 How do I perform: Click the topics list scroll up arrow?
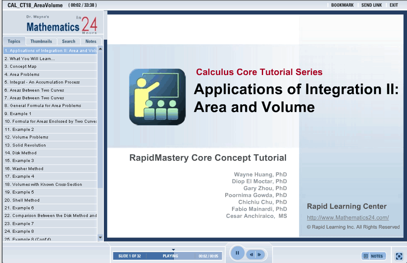[x=100, y=49]
